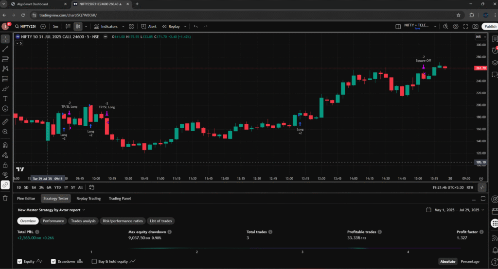Open the Trades analysis section
This screenshot has width=498, height=269.
click(x=83, y=221)
